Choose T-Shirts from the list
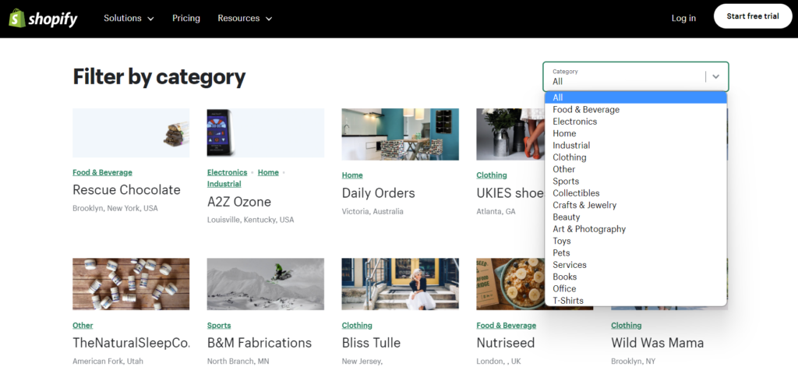 [568, 301]
